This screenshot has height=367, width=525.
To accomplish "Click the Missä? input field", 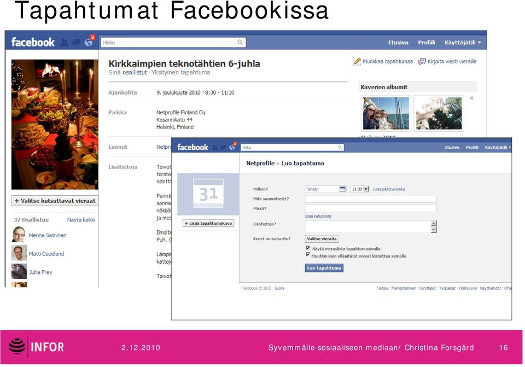I will point(371,208).
